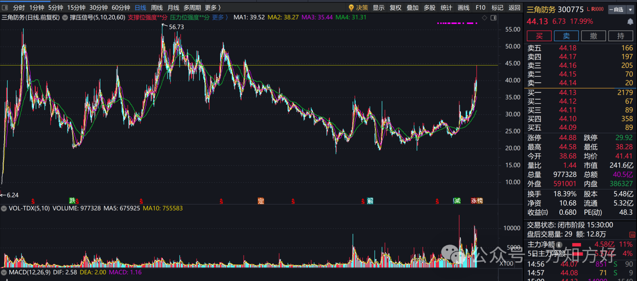Select the 卖五 44.18 order row

(x=580, y=48)
